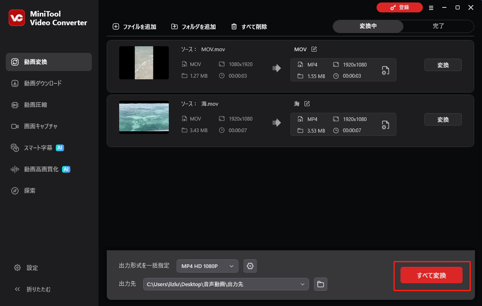Click the 出力形式を一括指定 label
This screenshot has height=306, width=482.
pyautogui.click(x=144, y=266)
